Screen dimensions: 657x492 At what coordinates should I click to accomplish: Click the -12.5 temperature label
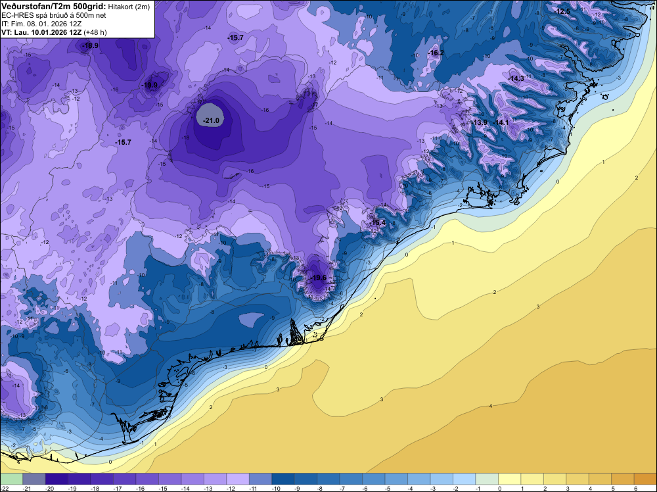click(562, 11)
